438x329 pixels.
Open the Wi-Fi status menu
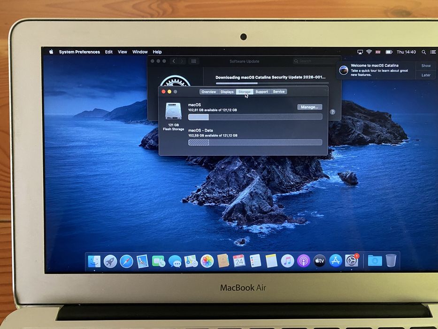pos(369,52)
